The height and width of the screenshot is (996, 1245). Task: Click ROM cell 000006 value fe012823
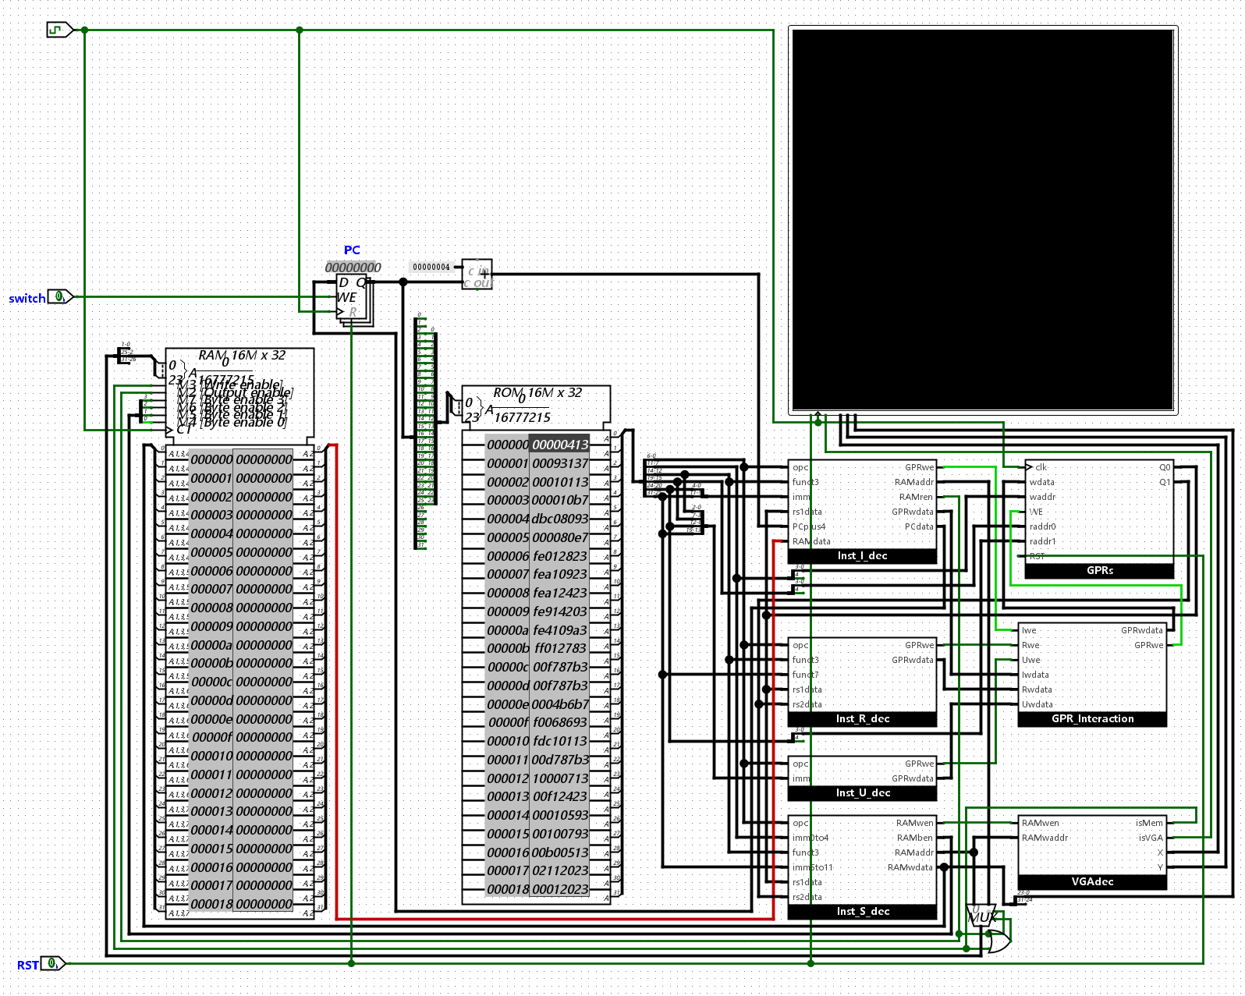pos(560,556)
